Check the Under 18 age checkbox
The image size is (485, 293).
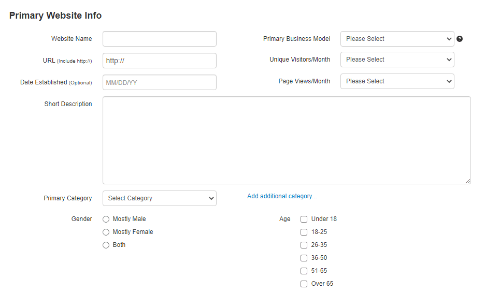tap(304, 219)
